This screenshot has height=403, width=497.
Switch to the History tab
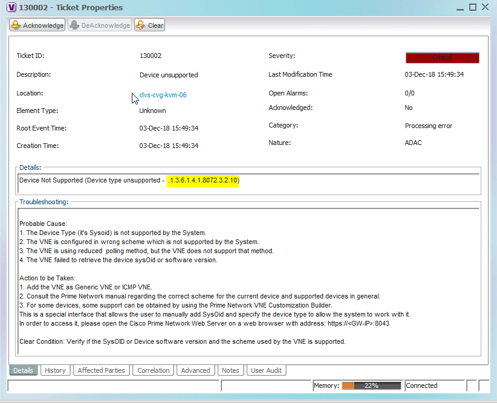tap(55, 370)
